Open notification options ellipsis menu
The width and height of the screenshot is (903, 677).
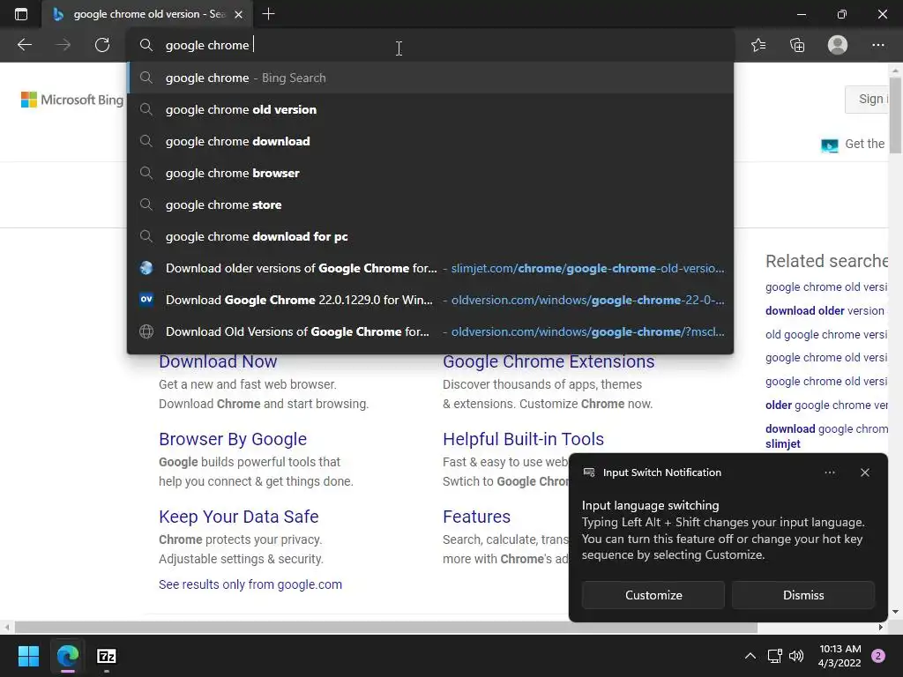[x=829, y=472]
